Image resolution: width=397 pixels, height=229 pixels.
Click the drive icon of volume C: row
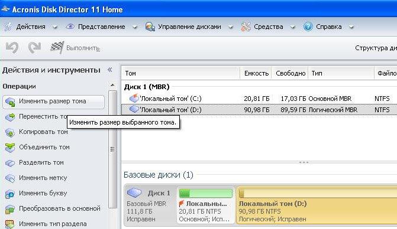(134, 98)
